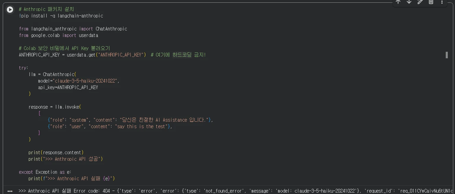Click the Anthropic 패키지 설치 comment line
This screenshot has width=455, height=194.
(46, 9)
